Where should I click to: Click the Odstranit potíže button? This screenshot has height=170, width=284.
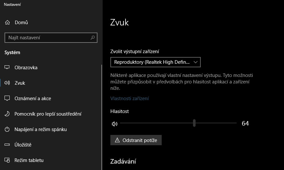(x=136, y=140)
